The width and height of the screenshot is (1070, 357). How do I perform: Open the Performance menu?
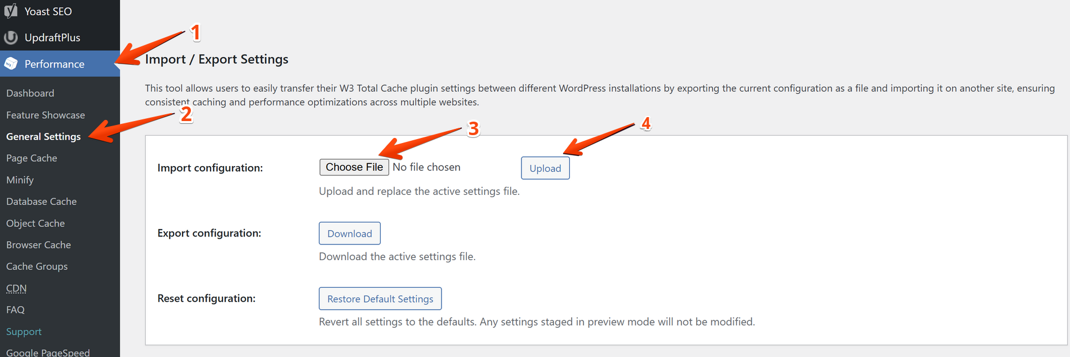[x=54, y=64]
